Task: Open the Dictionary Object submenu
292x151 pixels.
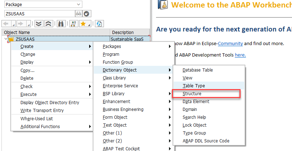Action: coord(133,70)
